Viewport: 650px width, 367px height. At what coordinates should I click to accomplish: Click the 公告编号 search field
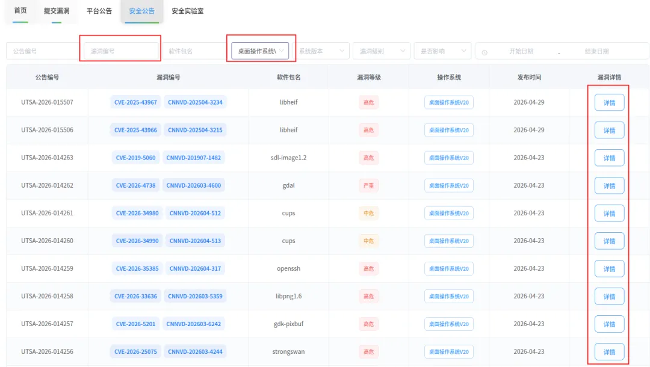point(42,51)
